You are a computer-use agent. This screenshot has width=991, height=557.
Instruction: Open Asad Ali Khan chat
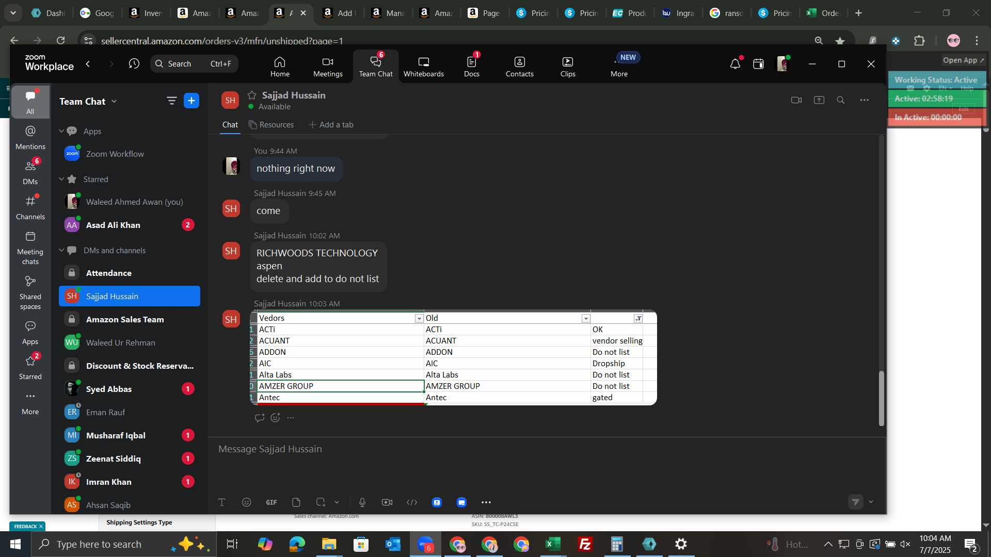tap(129, 225)
